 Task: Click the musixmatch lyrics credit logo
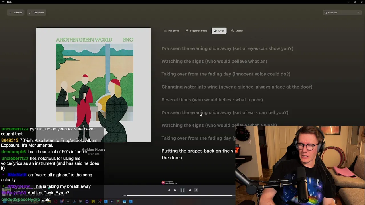[x=169, y=183]
